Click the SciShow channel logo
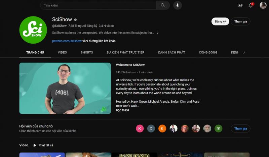The image size is (269, 157). click(x=33, y=30)
